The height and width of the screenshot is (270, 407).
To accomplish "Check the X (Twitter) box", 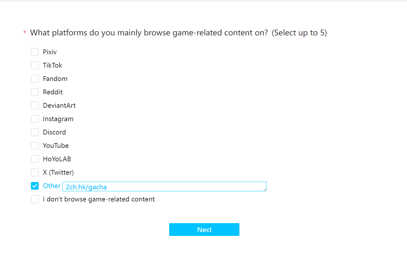I will pyautogui.click(x=35, y=172).
